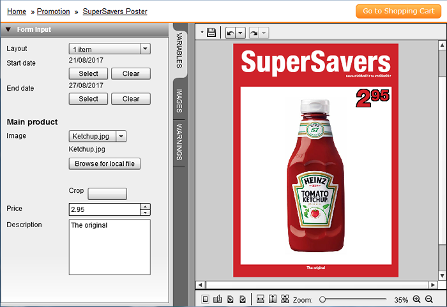
Task: Follow the Promotion breadcrumb link
Action: (53, 11)
